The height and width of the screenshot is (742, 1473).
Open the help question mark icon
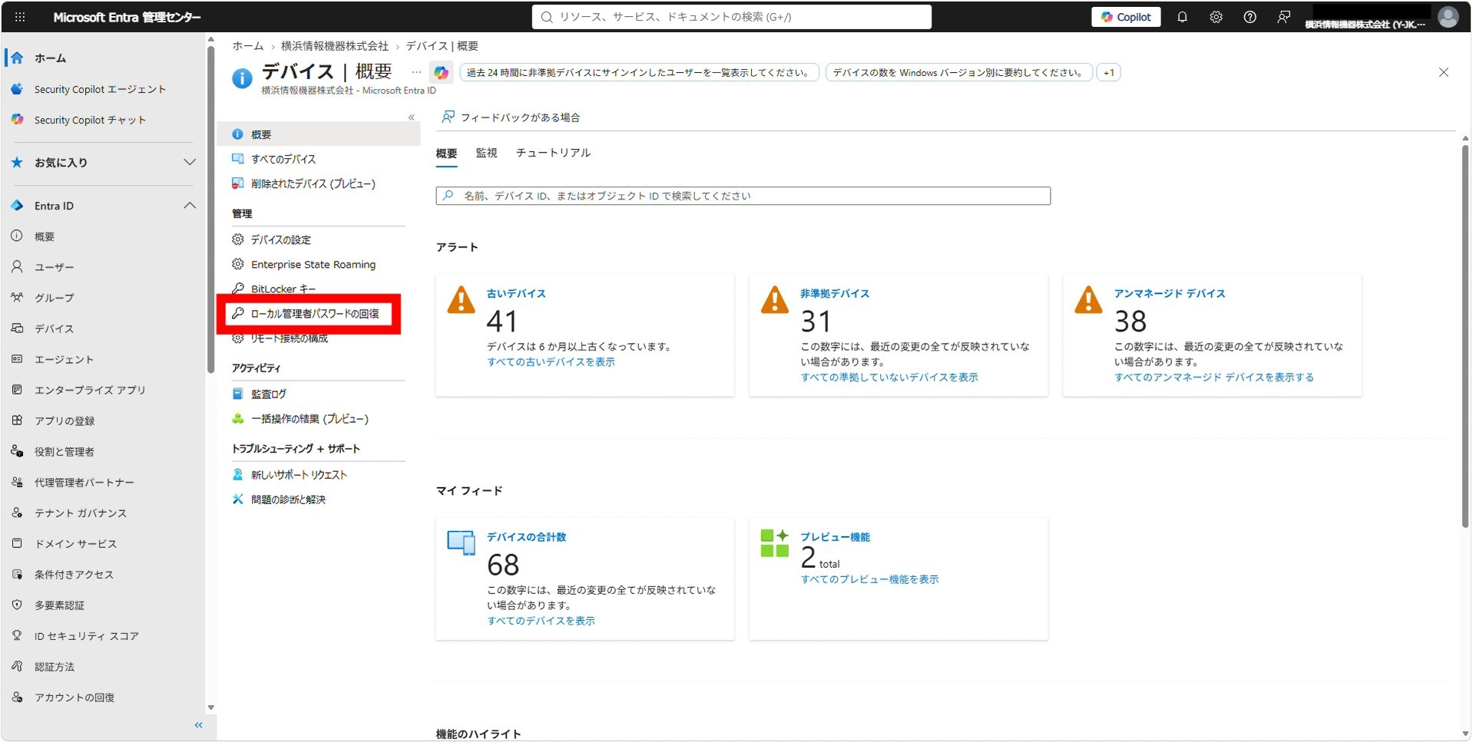(x=1250, y=17)
